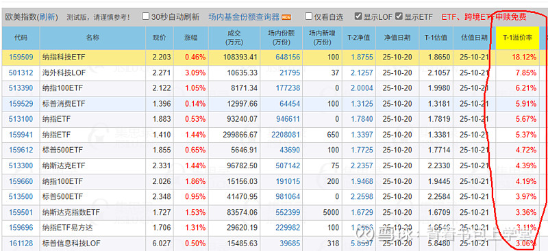This screenshot has height=251, width=548.
Task: Select premium rate 18.12% cell
Action: (518, 57)
